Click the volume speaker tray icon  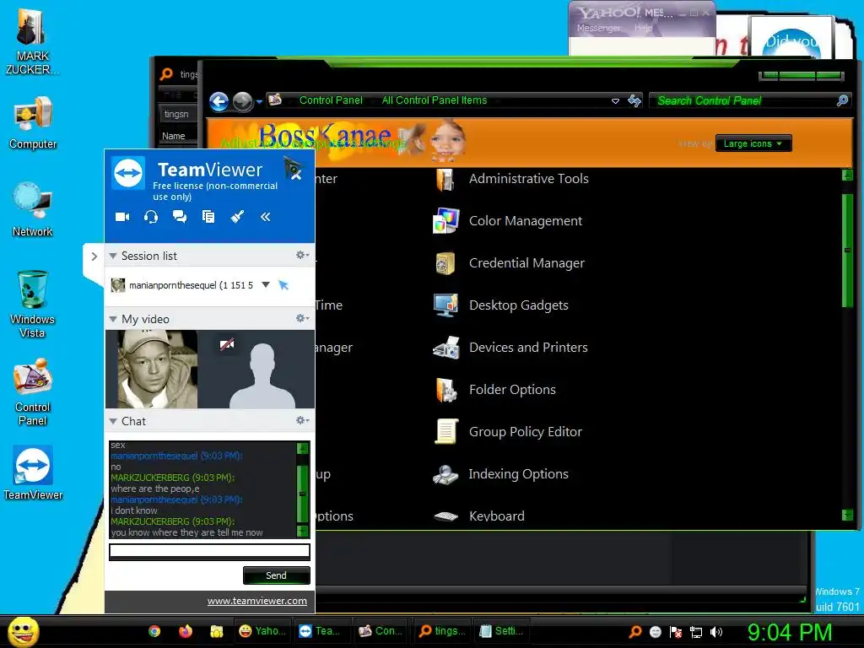[x=715, y=632]
